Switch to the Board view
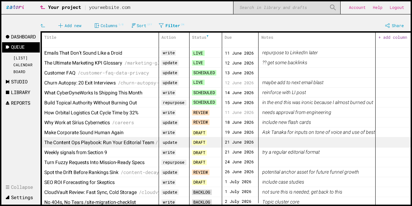The image size is (412, 206). point(19,72)
